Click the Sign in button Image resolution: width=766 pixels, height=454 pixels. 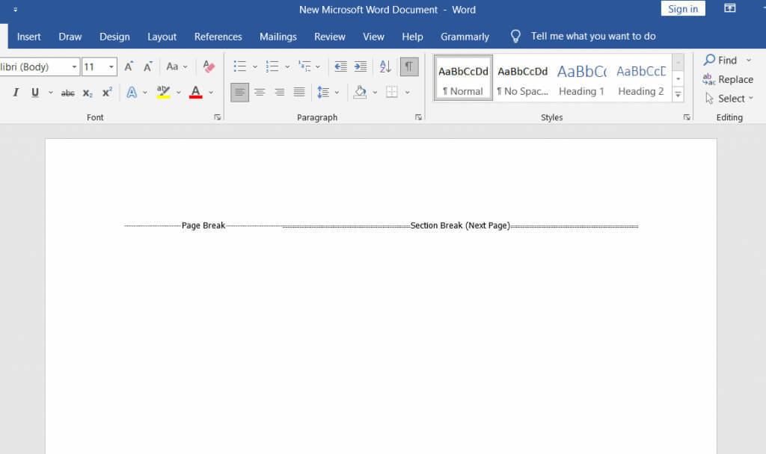(x=682, y=8)
